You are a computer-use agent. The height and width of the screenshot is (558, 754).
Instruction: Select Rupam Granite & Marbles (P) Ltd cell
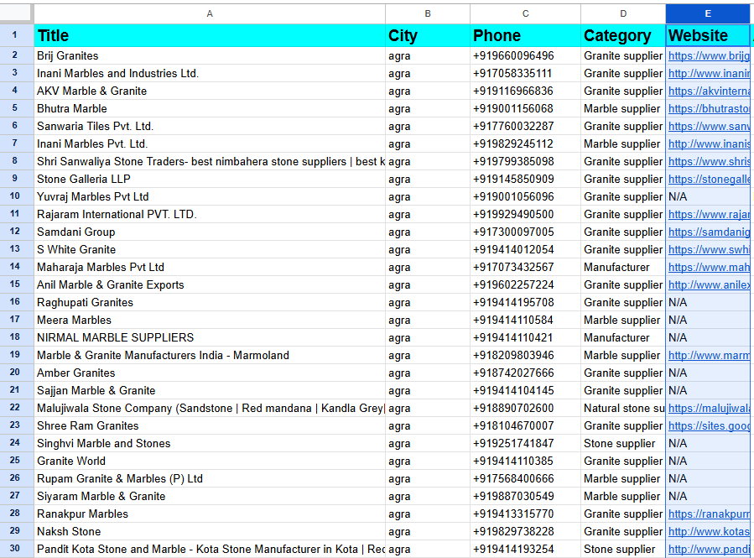(x=210, y=478)
